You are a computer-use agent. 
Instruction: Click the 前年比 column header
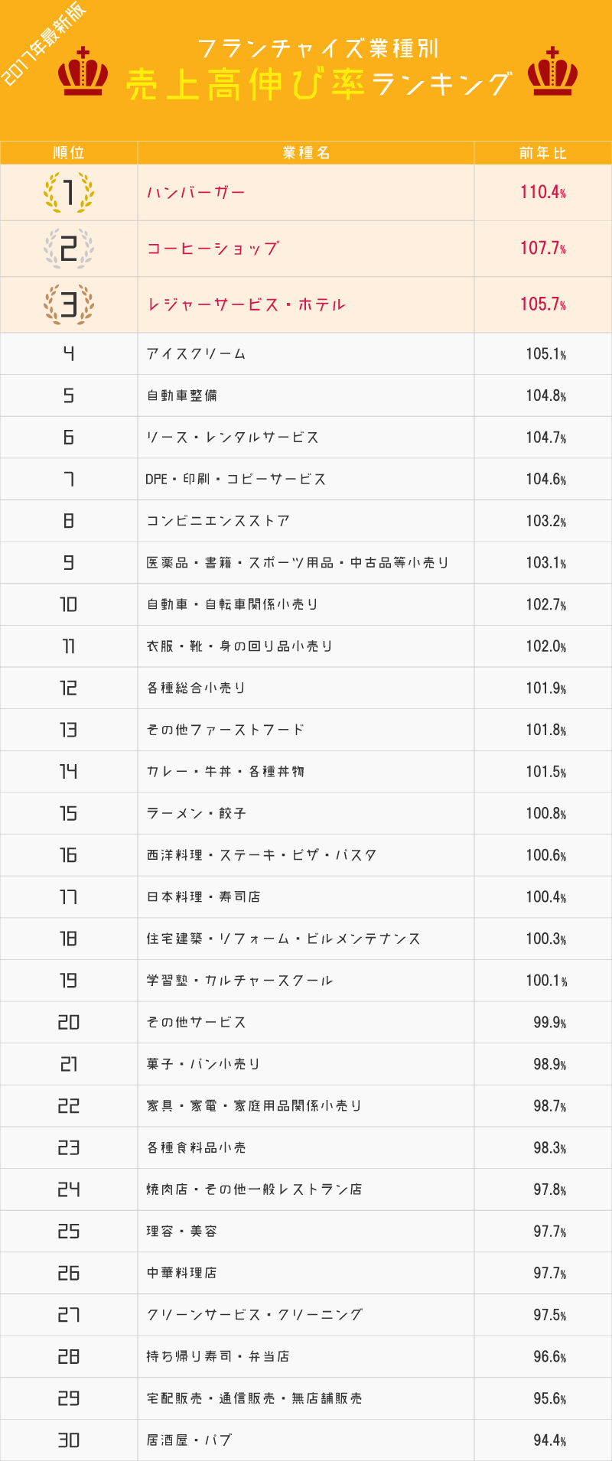point(543,153)
